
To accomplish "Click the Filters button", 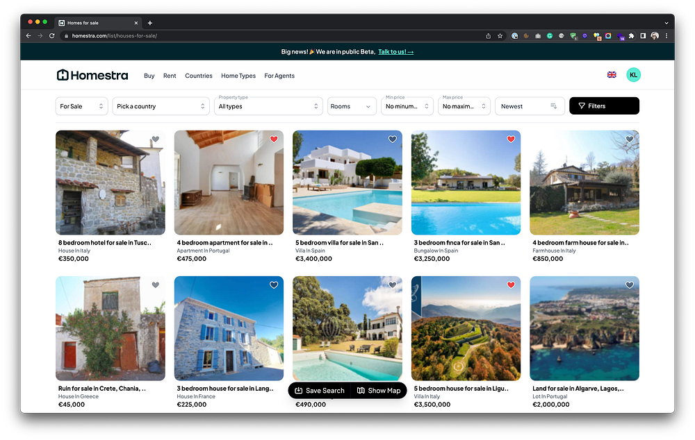I will click(604, 105).
